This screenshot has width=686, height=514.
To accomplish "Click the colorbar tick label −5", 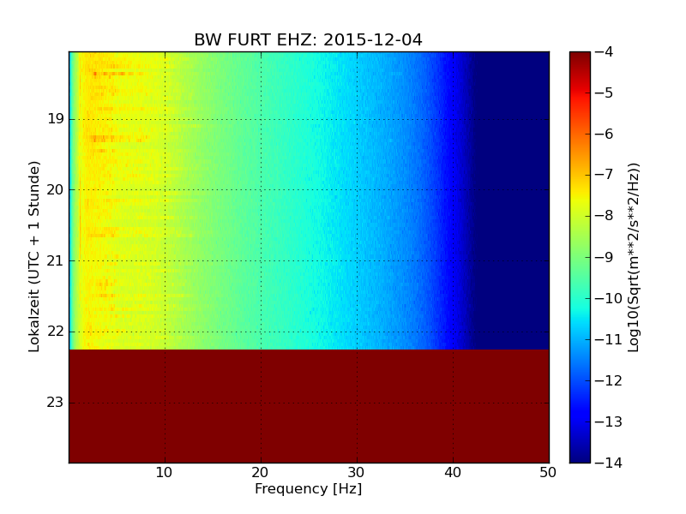I will [x=605, y=93].
